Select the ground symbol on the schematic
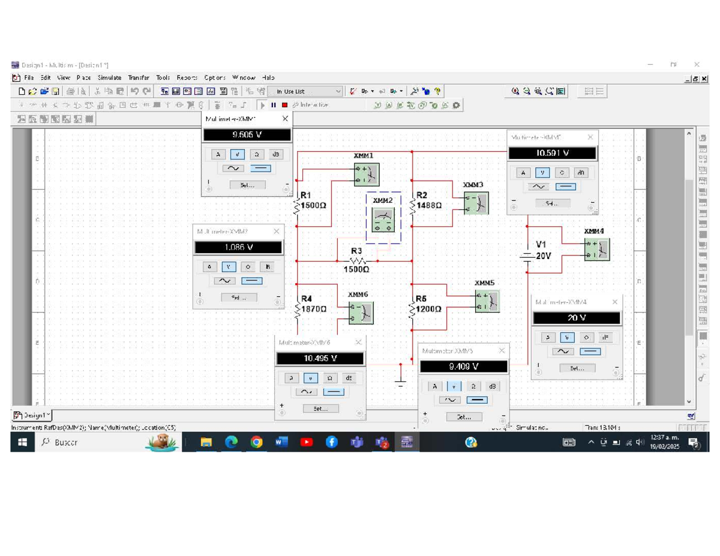720x556 pixels. click(401, 381)
